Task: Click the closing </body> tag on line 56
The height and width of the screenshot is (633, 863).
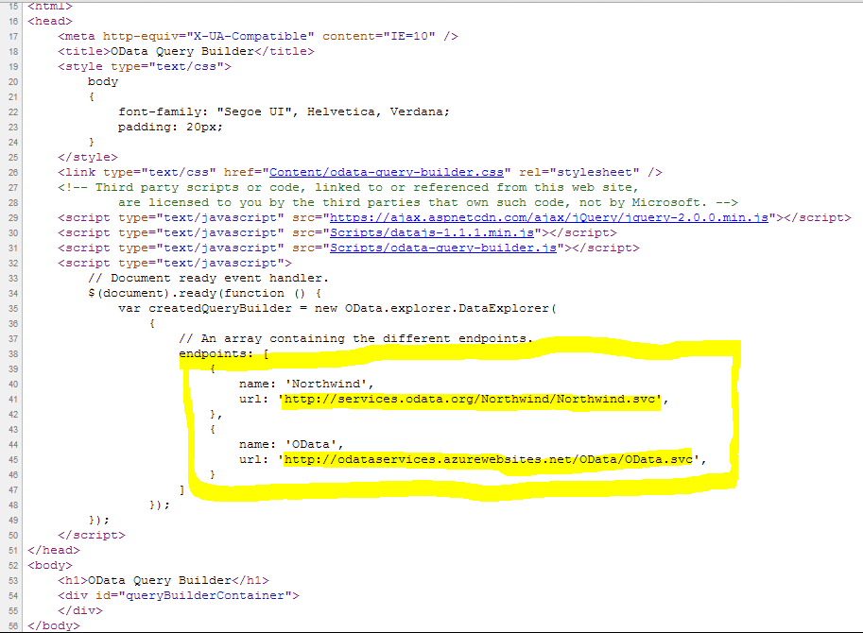Action: point(54,625)
